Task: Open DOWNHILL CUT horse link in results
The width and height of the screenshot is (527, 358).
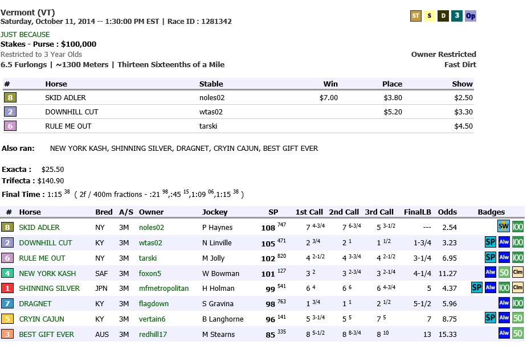Action: [46, 243]
